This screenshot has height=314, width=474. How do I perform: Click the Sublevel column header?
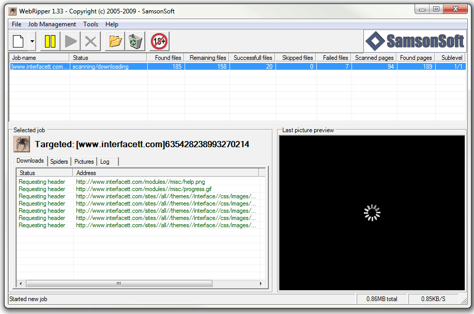[451, 58]
